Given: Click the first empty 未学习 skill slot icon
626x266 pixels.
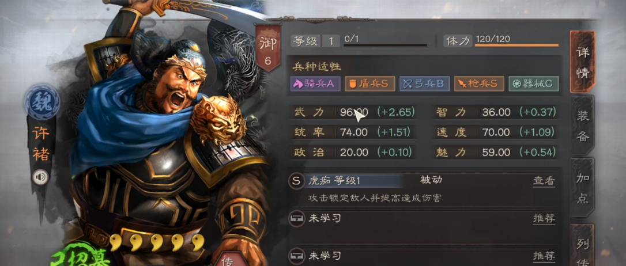Looking at the screenshot, I should pos(296,219).
